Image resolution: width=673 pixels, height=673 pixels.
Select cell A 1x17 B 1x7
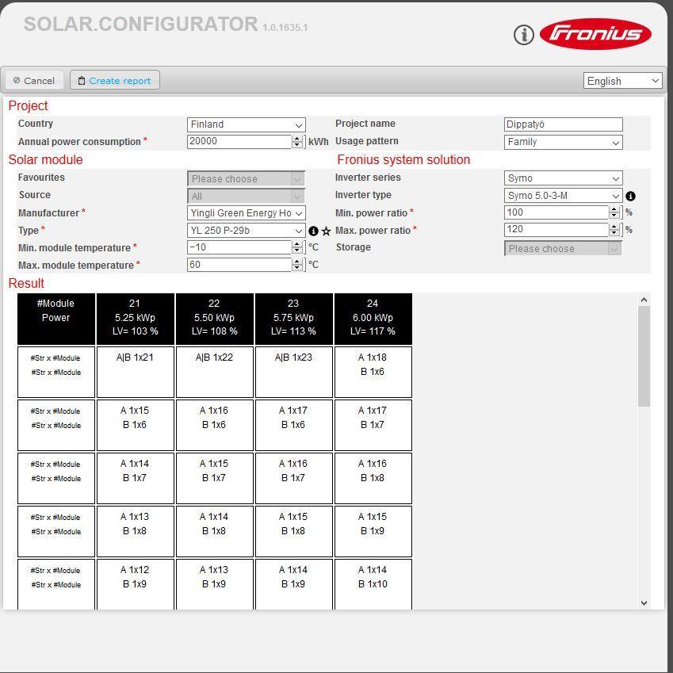[373, 426]
